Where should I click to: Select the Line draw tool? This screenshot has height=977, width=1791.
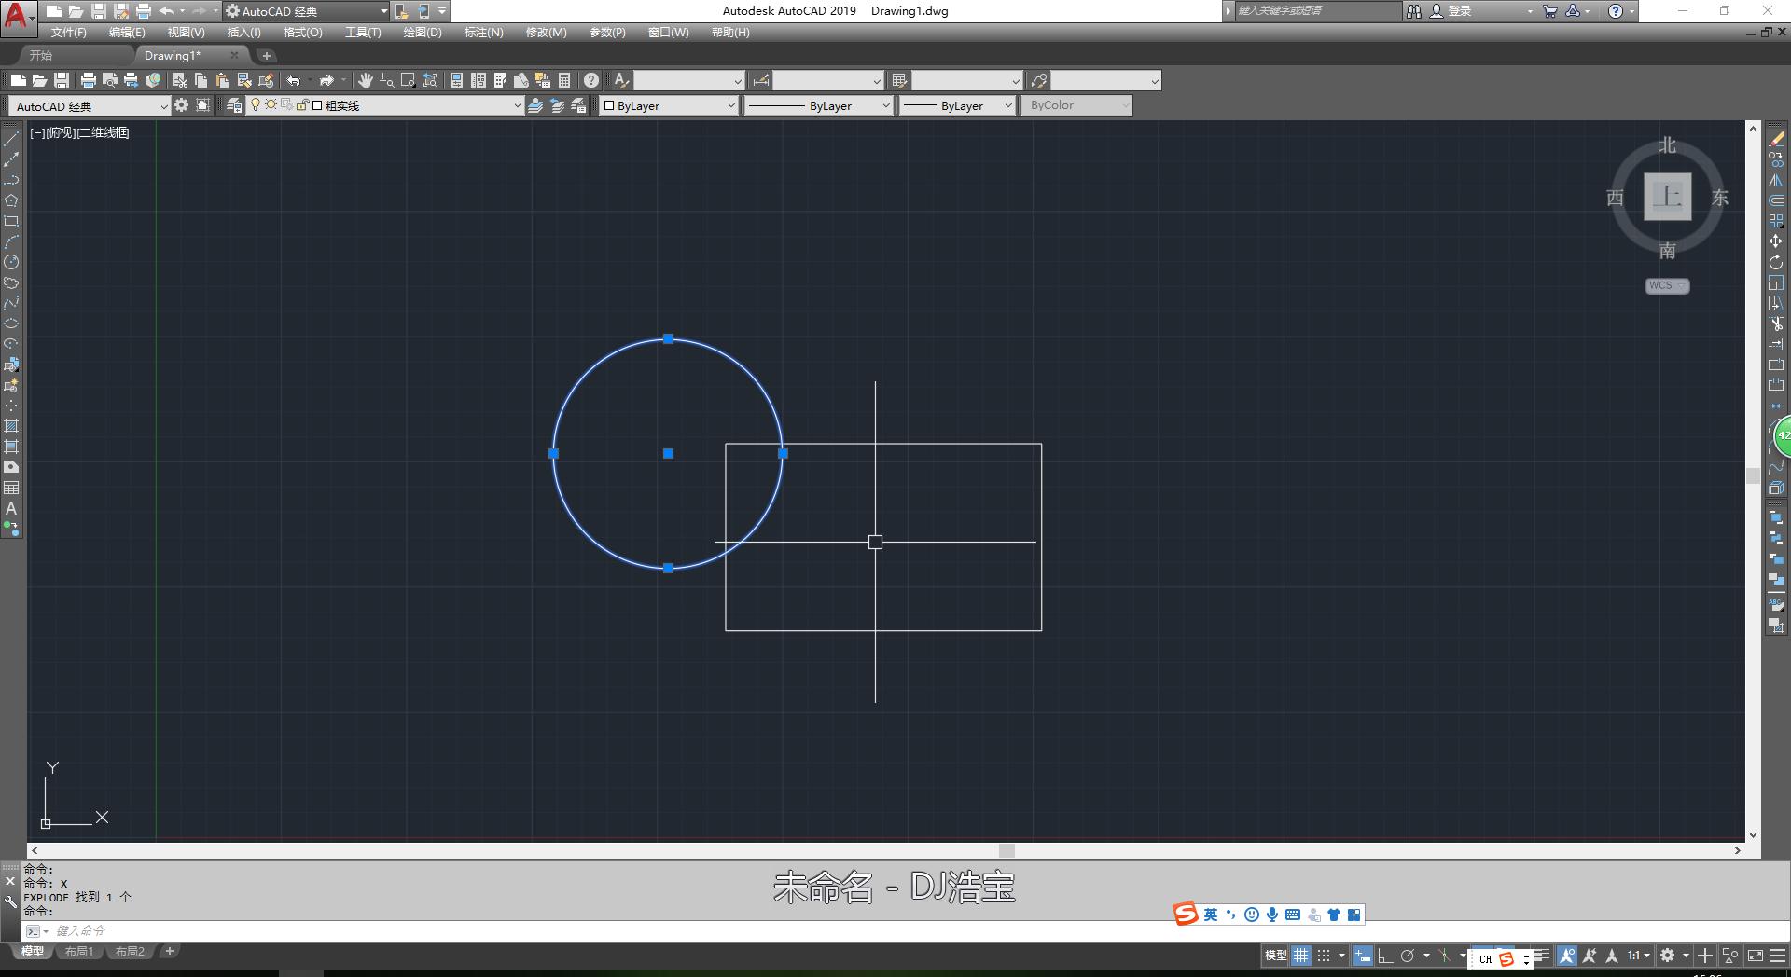pyautogui.click(x=11, y=139)
